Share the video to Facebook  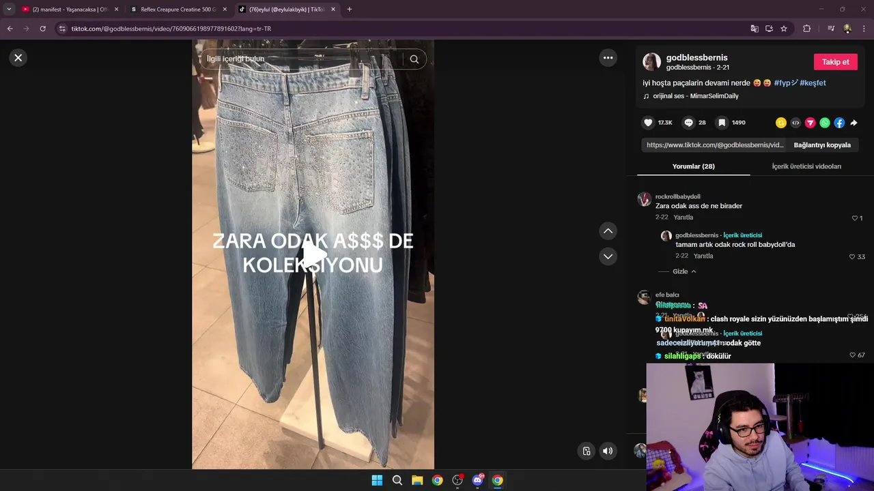click(839, 123)
